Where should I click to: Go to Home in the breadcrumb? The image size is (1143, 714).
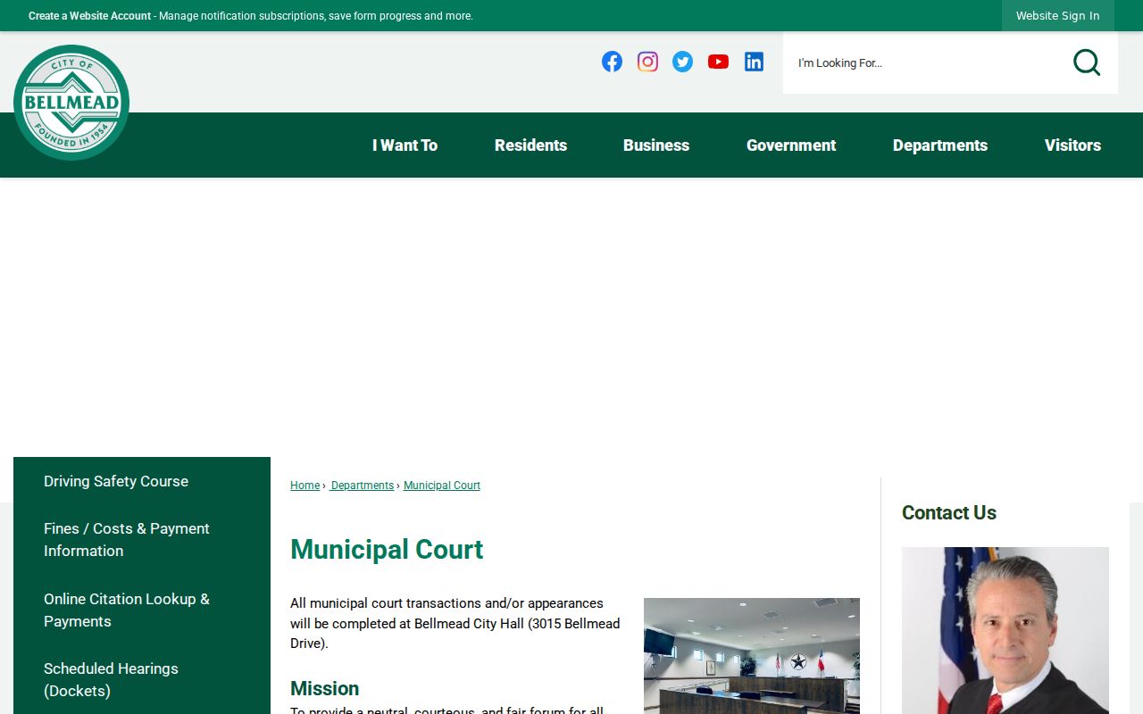click(305, 486)
